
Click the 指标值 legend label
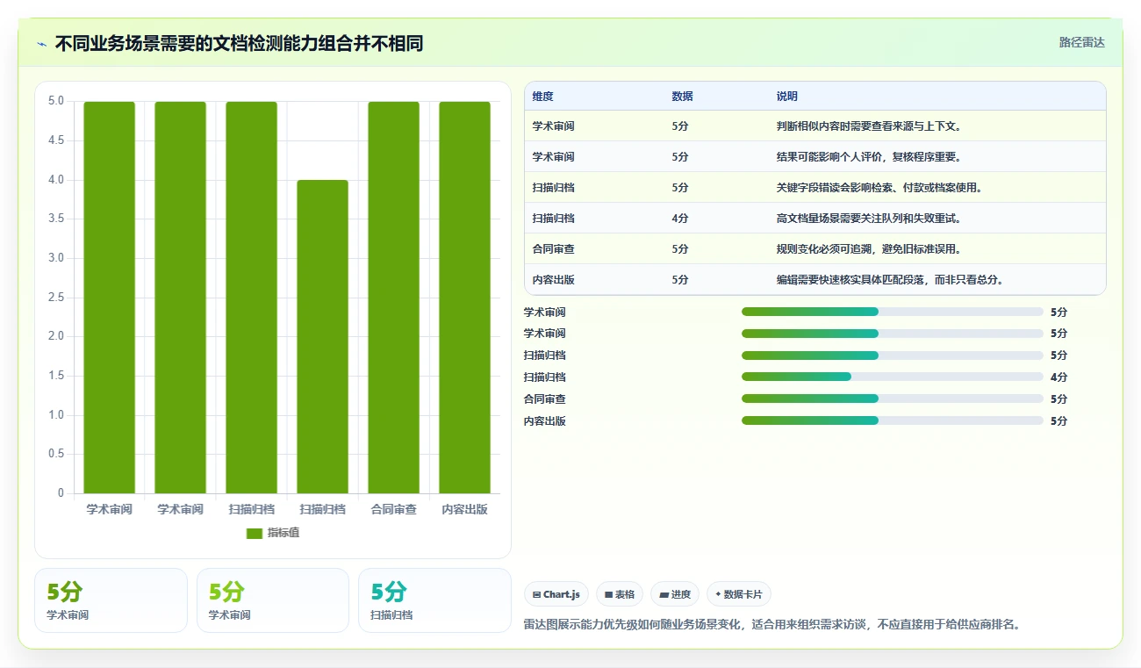click(283, 533)
